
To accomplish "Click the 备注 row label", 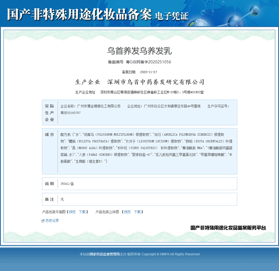I will (x=49, y=199).
